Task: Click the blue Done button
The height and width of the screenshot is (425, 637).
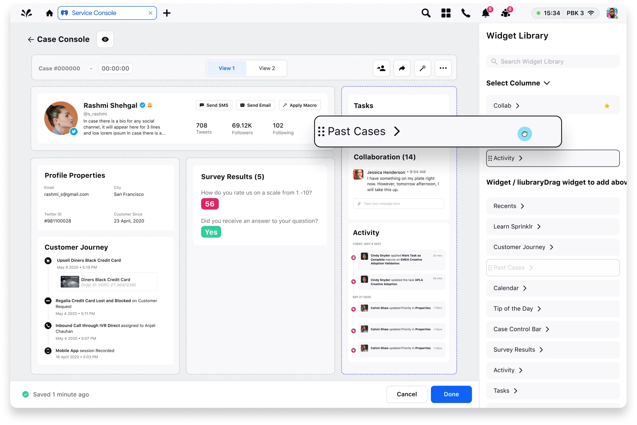Action: point(451,395)
